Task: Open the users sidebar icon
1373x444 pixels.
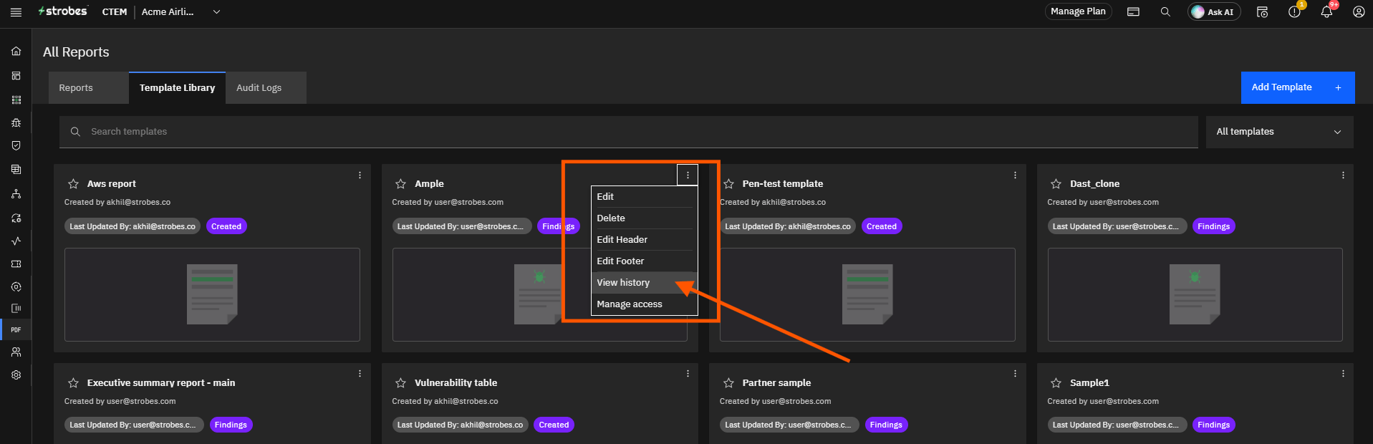Action: click(16, 352)
